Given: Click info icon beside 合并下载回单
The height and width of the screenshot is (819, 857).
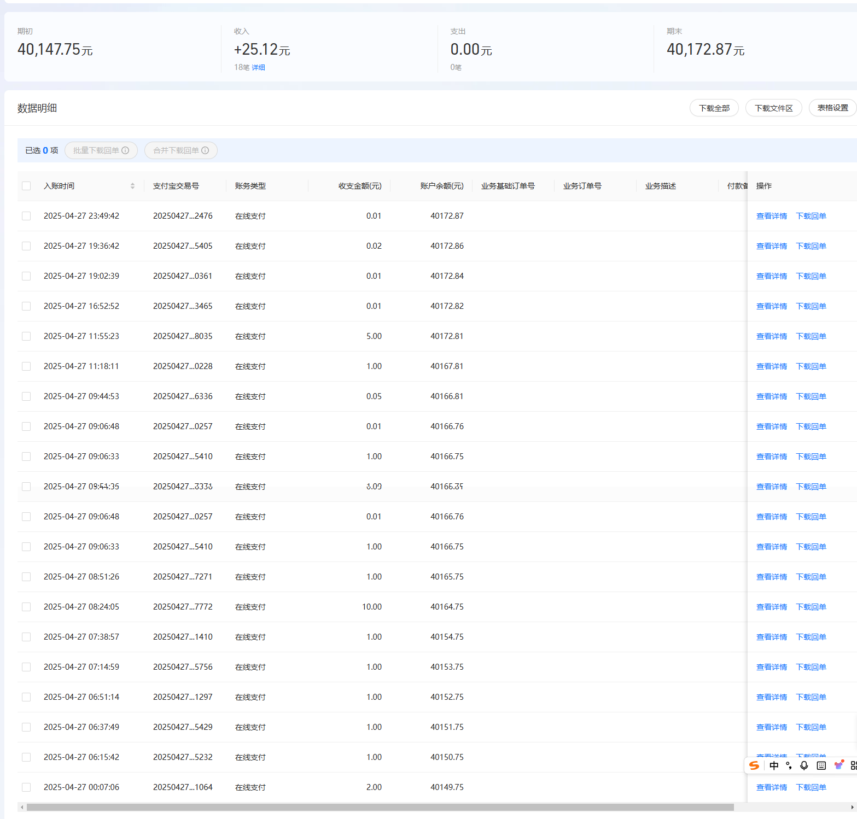Looking at the screenshot, I should [205, 150].
